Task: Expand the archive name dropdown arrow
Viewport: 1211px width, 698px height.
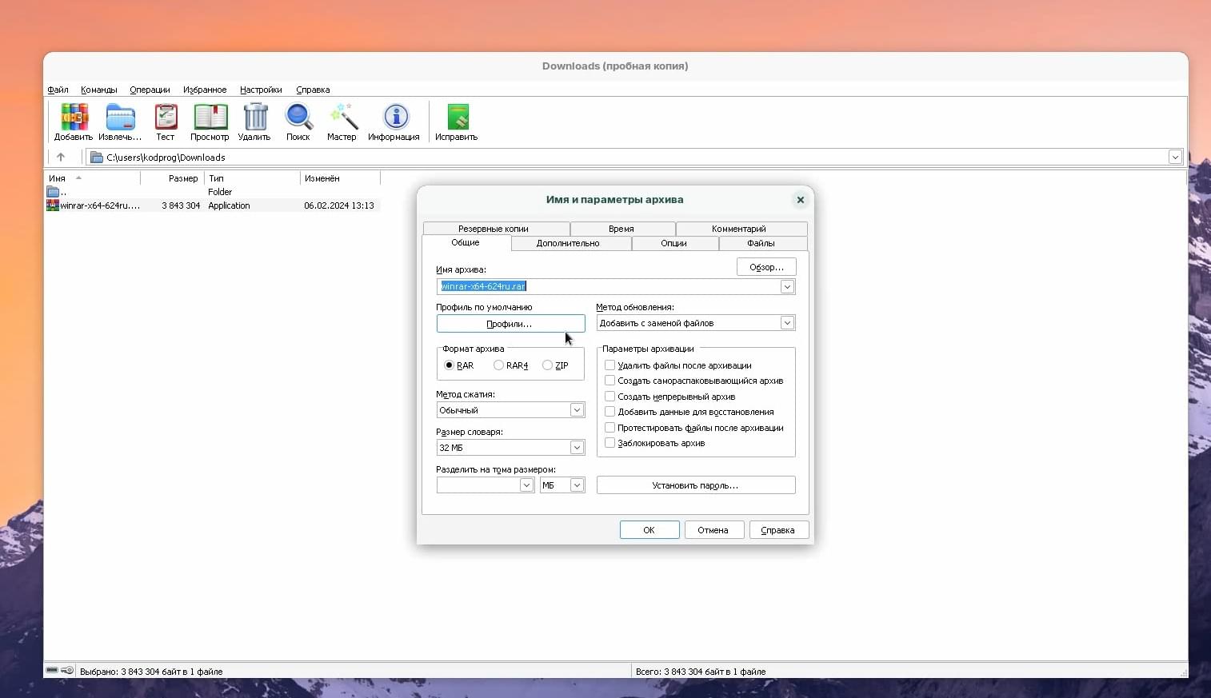Action: pyautogui.click(x=787, y=286)
